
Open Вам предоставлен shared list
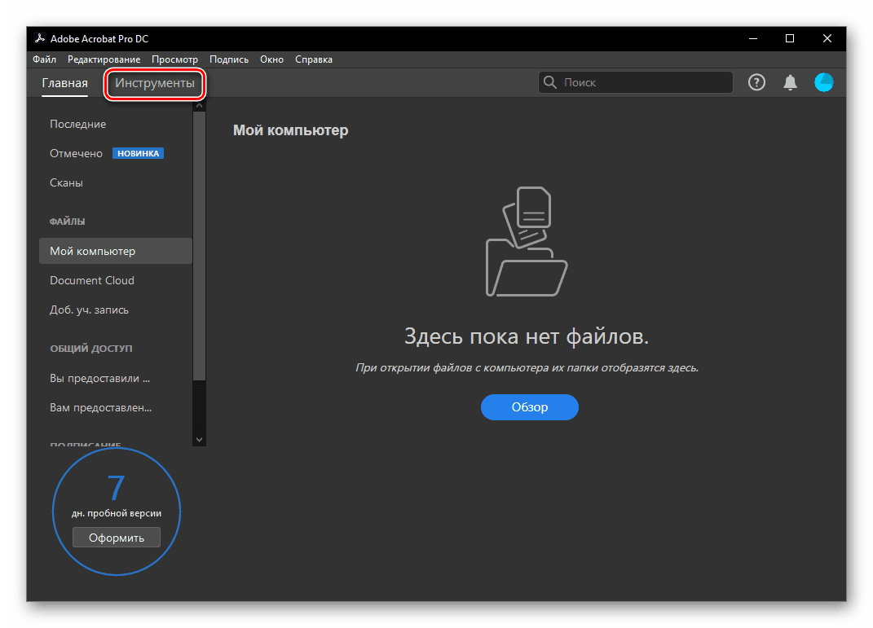point(101,408)
